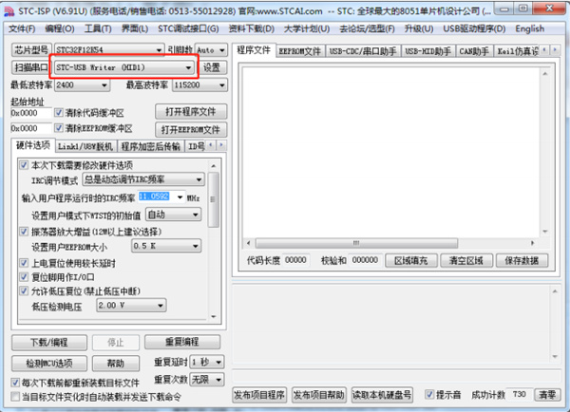Click hardware options scroll down arrow
This screenshot has width=570, height=412.
214,316
